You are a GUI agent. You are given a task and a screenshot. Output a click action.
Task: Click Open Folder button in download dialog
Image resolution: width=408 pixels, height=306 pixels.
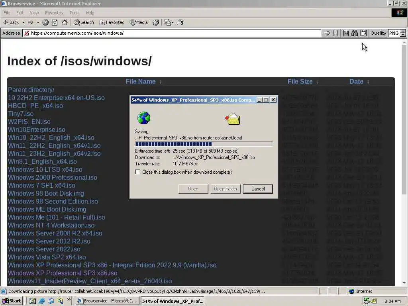pyautogui.click(x=226, y=189)
